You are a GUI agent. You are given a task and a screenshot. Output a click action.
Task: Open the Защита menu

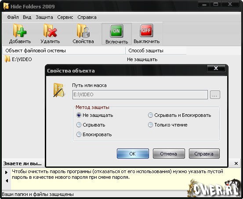tap(44, 17)
